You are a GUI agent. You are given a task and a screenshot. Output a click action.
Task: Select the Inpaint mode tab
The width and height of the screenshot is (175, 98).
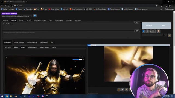[23, 47]
